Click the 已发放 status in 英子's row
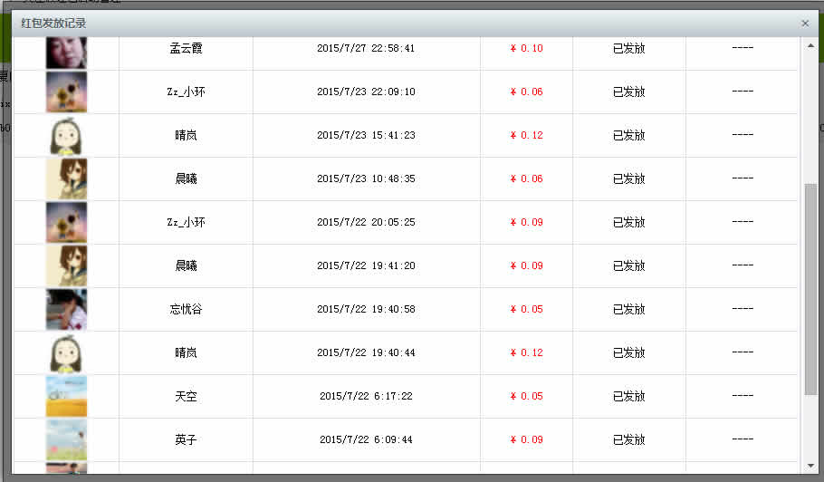 click(x=628, y=439)
